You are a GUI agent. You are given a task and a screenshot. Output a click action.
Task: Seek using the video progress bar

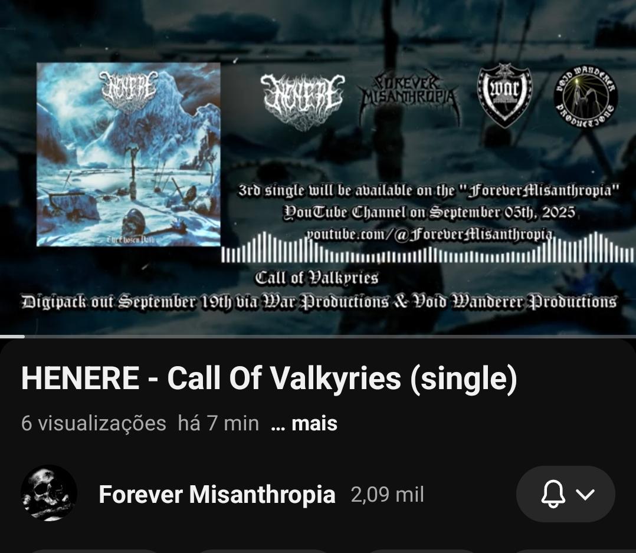tap(318, 337)
